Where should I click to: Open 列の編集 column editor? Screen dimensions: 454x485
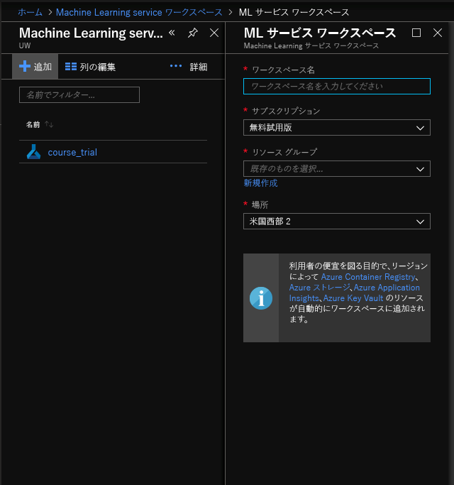coord(90,67)
